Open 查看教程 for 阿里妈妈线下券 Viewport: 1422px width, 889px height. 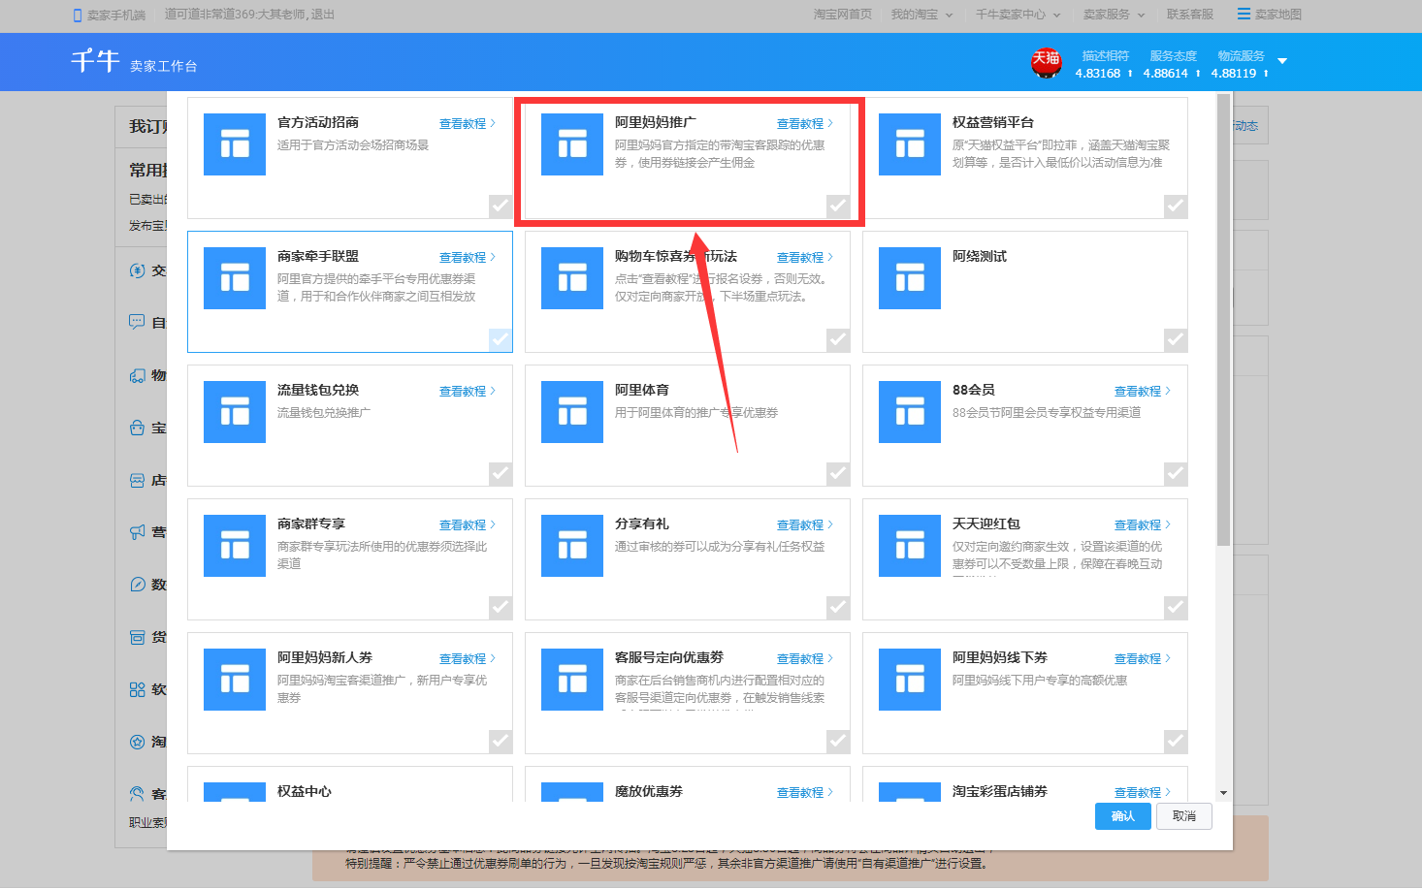coord(1143,659)
